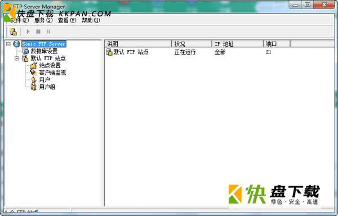Click the 数据库设置 database icon
This screenshot has height=216, width=338.
26,51
